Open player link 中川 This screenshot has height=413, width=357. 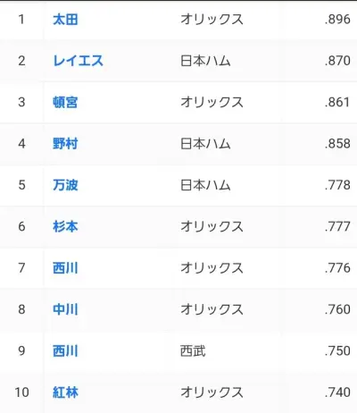tap(65, 309)
